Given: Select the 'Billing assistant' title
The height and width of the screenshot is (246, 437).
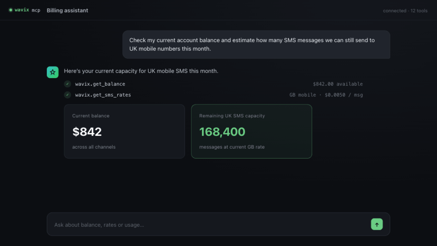Looking at the screenshot, I should pos(68,10).
